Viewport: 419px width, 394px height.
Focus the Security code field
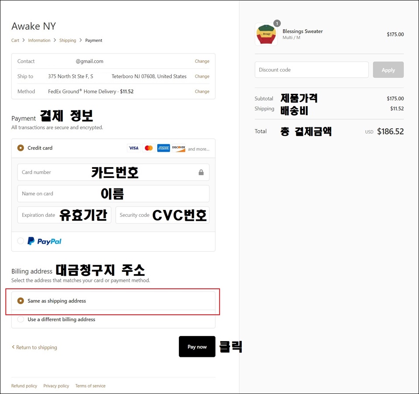(162, 215)
